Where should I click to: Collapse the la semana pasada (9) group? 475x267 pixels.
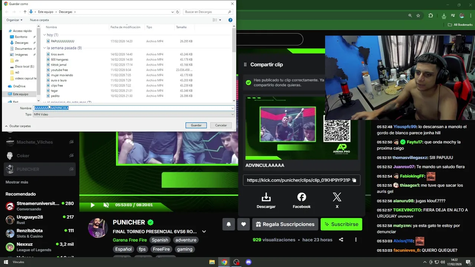[45, 48]
